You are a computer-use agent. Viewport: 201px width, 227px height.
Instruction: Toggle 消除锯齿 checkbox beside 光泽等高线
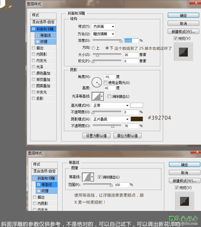coord(109,96)
